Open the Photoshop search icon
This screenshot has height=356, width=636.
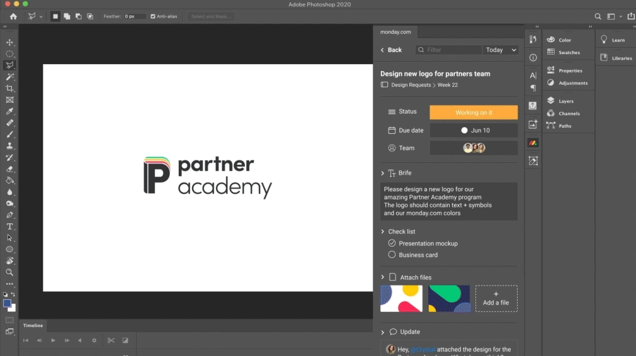coord(598,16)
